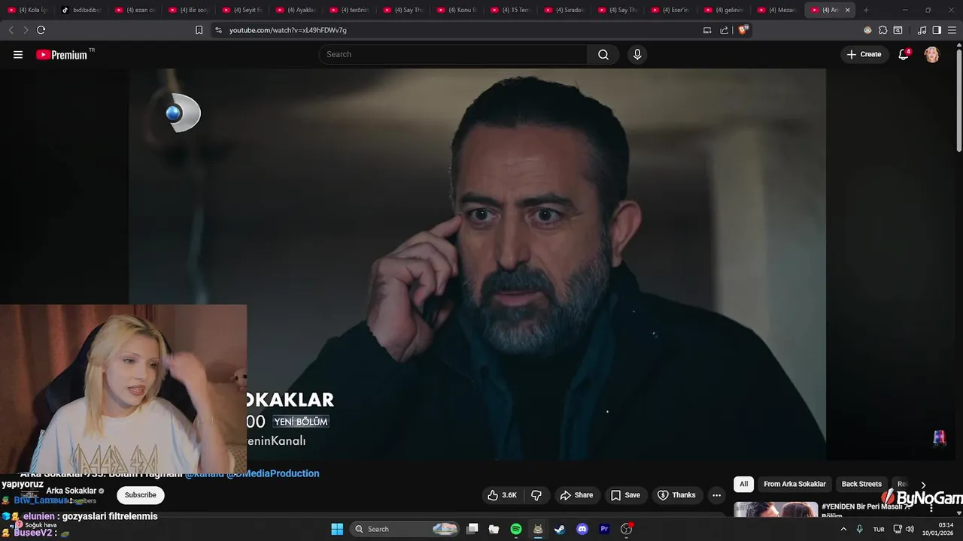This screenshot has width=963, height=541.
Task: Select the 'All' filter chip
Action: [x=743, y=484]
